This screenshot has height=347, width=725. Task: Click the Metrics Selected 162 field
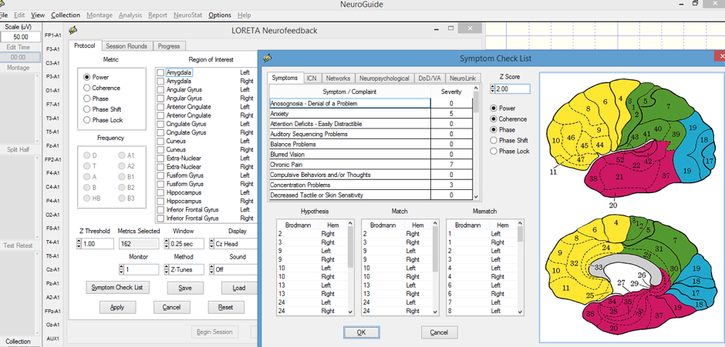click(138, 244)
